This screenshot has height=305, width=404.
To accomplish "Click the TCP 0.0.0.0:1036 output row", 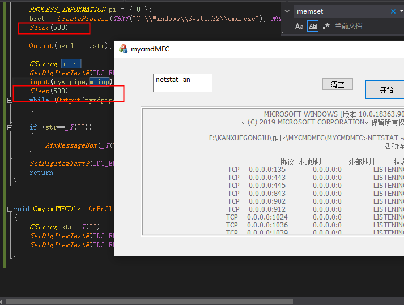I will click(314, 225).
